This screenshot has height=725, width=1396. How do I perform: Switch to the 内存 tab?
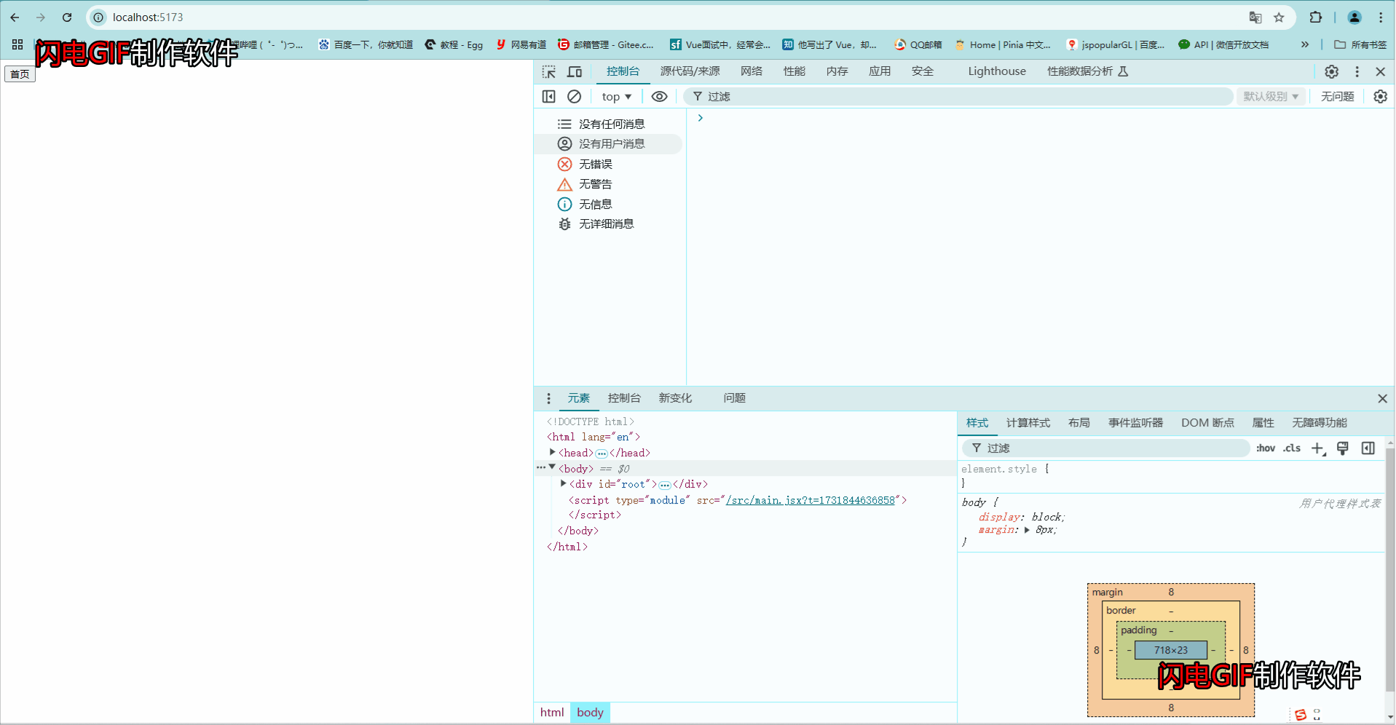(837, 71)
